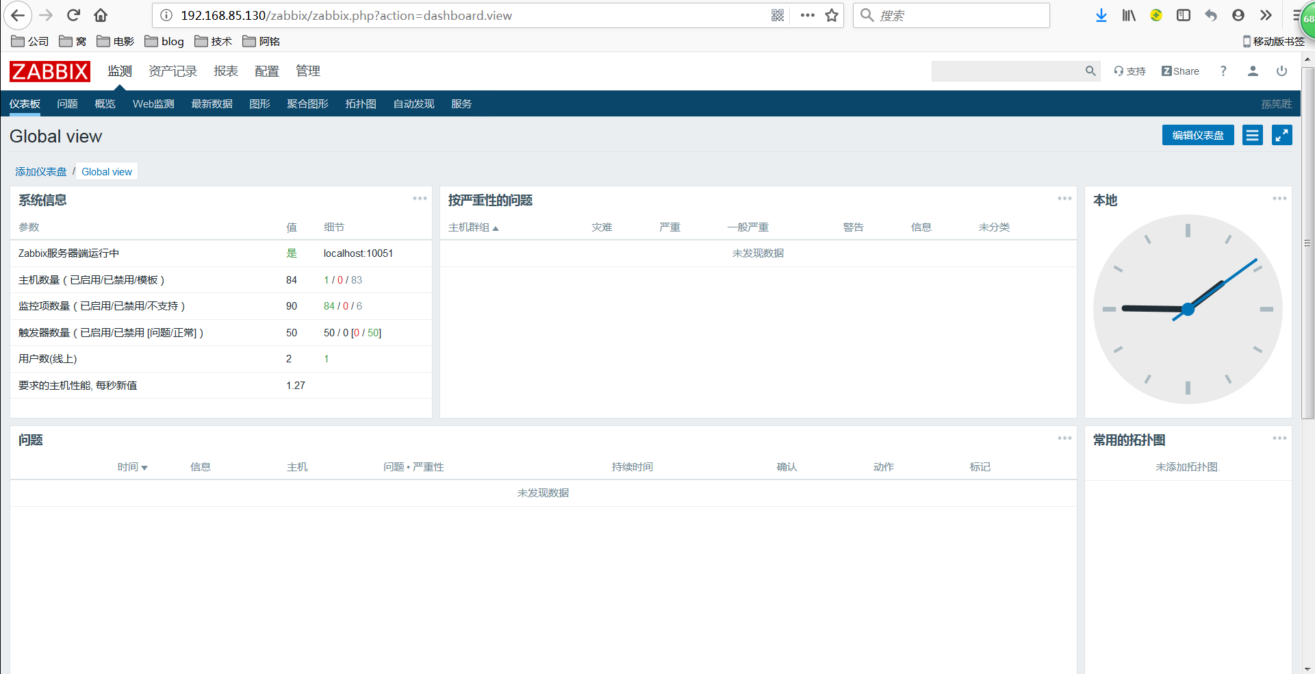Image resolution: width=1315 pixels, height=674 pixels.
Task: Enter kiosk mode with the expand-arrows icon
Action: 1281,135
